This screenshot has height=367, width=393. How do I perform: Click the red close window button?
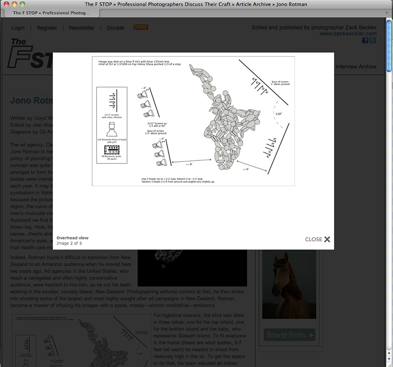(7, 4)
